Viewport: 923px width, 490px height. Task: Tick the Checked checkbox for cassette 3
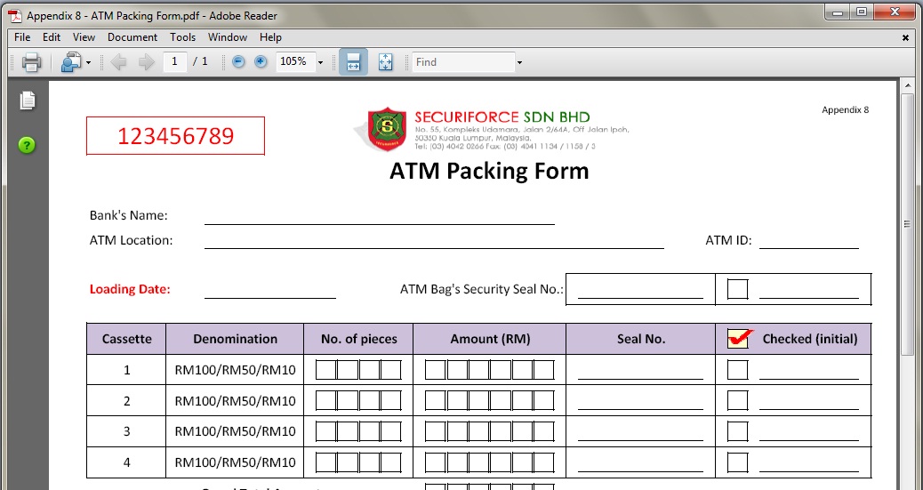737,431
